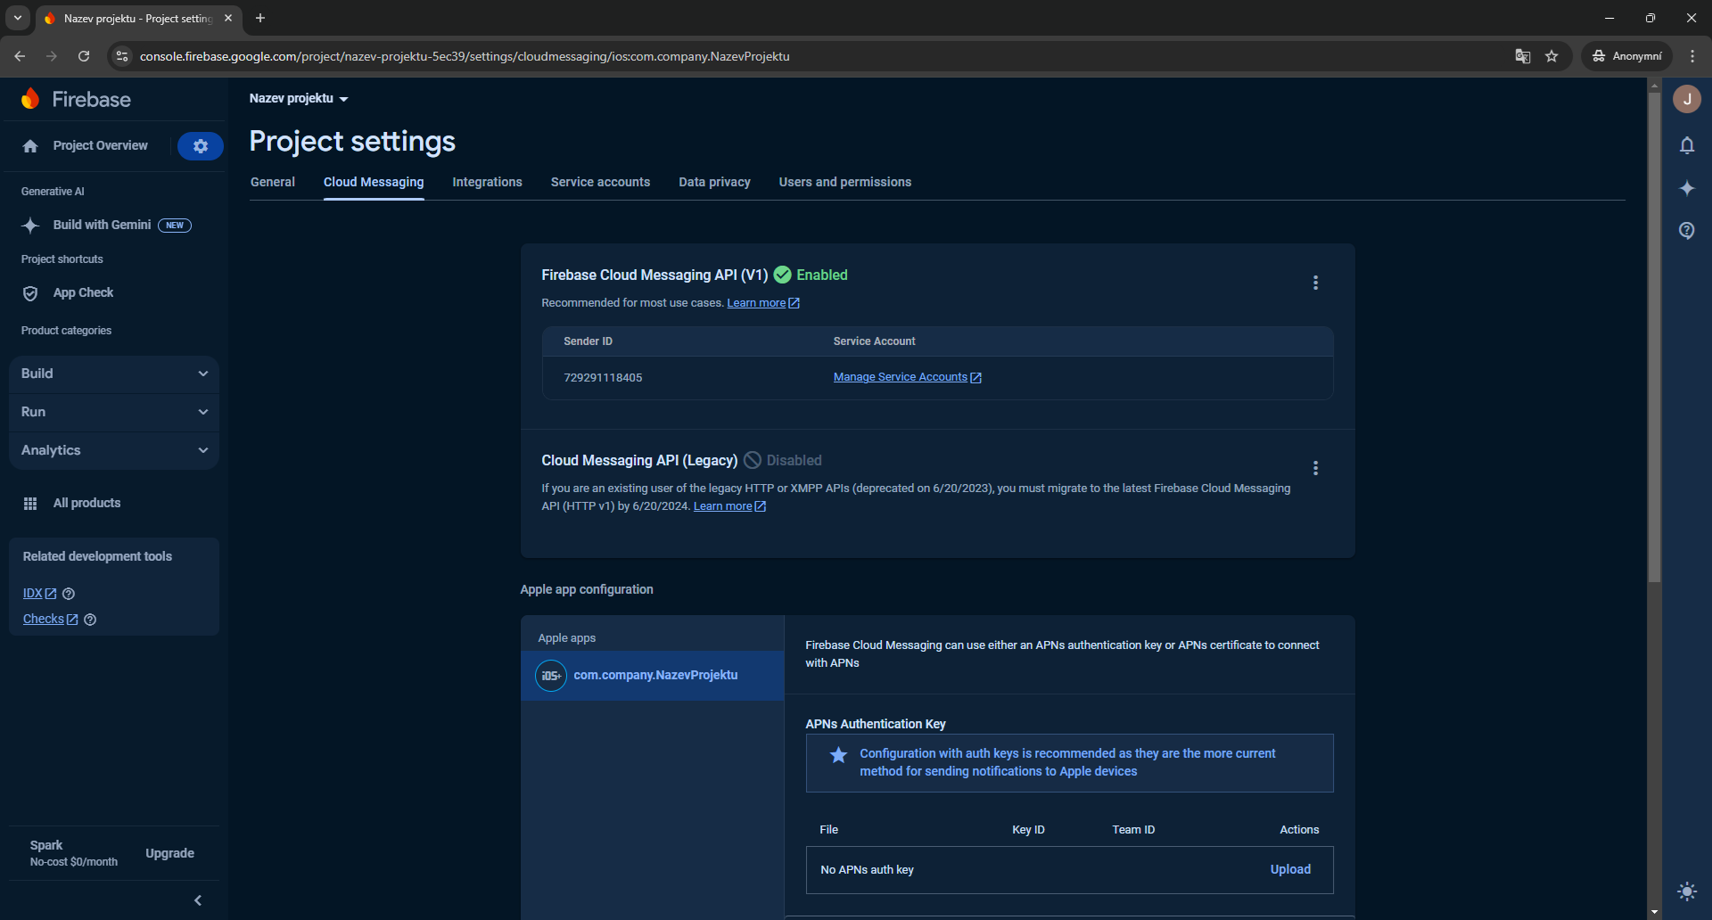Image resolution: width=1712 pixels, height=920 pixels.
Task: Click the Gemini sparkle icon in right rail
Action: (x=1686, y=188)
